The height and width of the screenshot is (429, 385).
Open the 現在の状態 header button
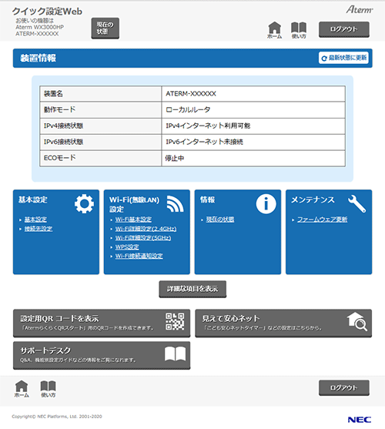(x=105, y=28)
